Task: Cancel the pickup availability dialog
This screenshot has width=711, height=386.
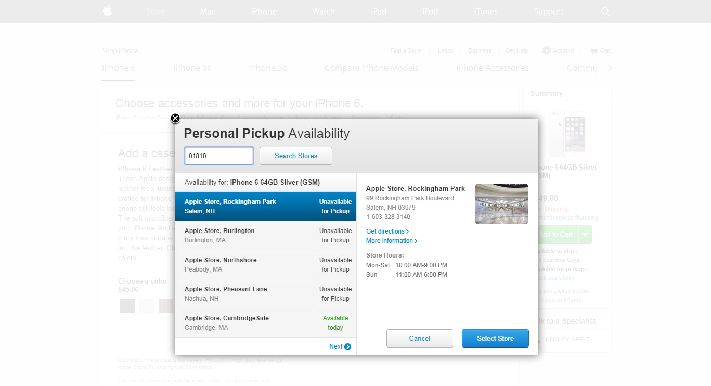Action: coord(419,338)
